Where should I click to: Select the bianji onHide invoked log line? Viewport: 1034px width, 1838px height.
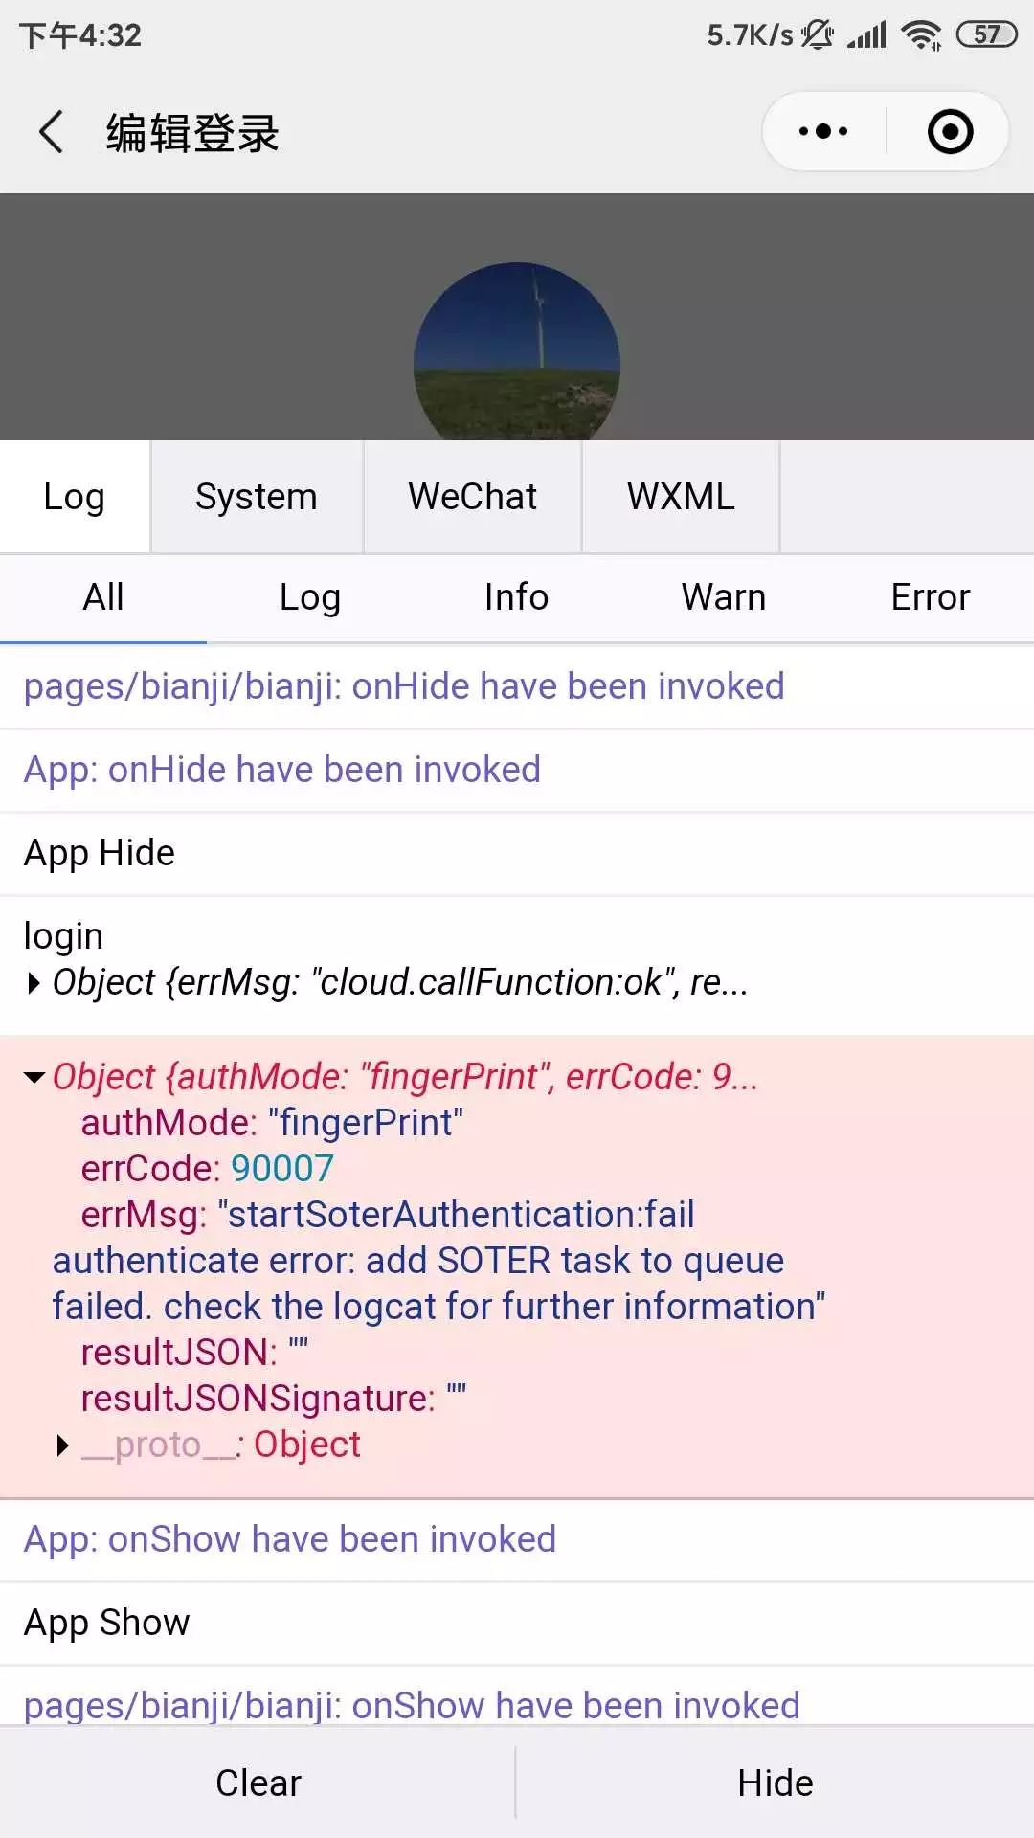pos(517,687)
